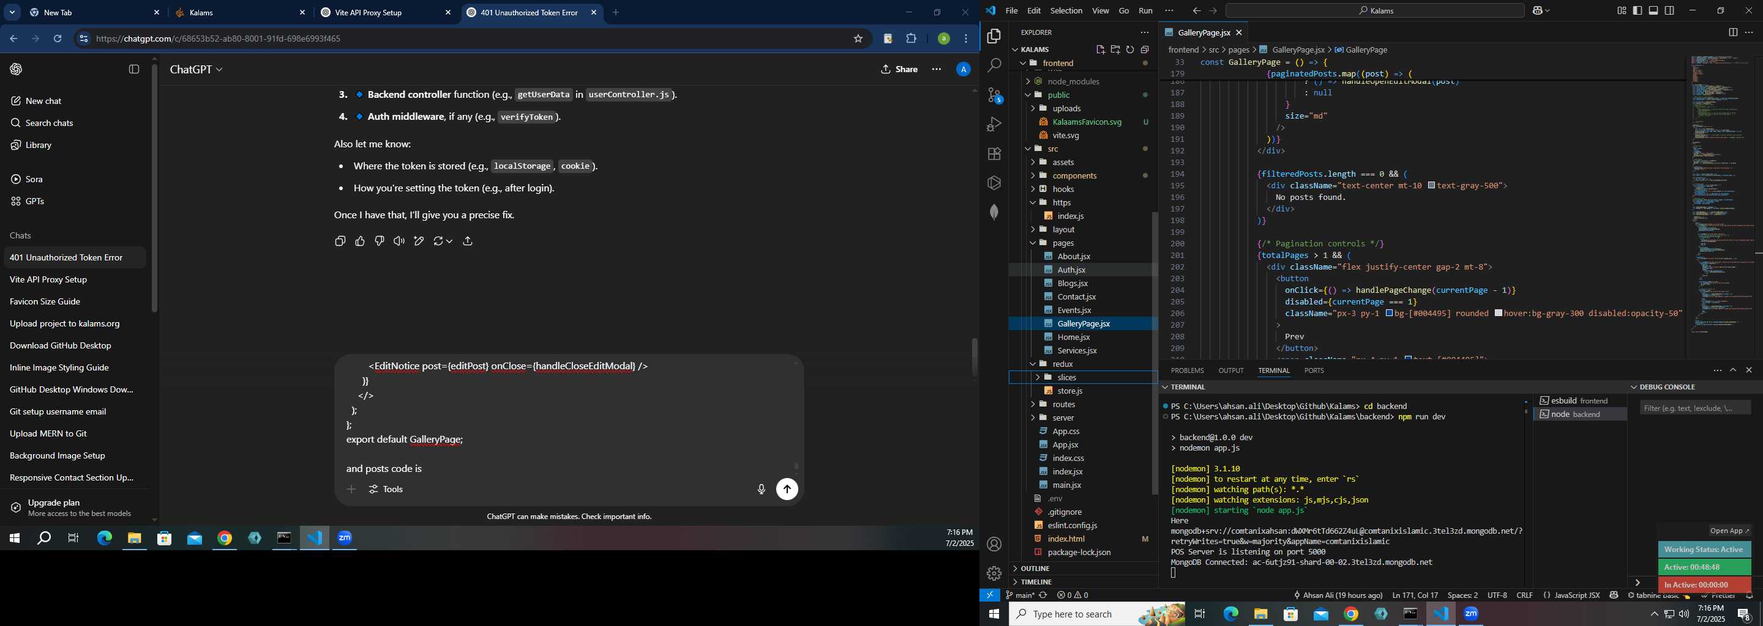Screen dimensions: 1763x626
Task: Maximize the VS Code panel size
Action: point(1734,370)
